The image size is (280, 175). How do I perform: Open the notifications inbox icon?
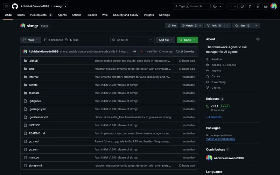pos(266,6)
